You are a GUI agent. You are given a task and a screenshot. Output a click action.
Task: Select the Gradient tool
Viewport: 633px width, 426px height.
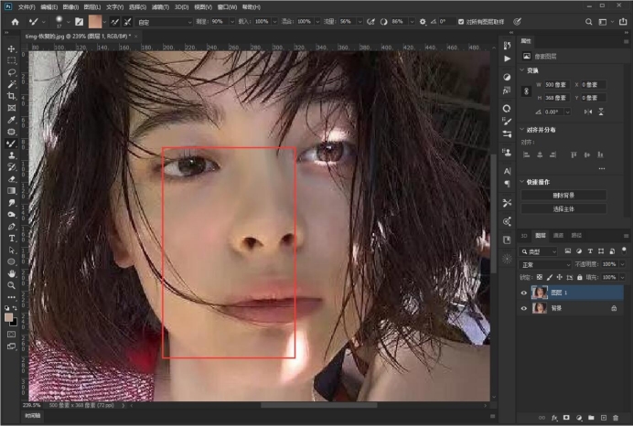(x=11, y=191)
